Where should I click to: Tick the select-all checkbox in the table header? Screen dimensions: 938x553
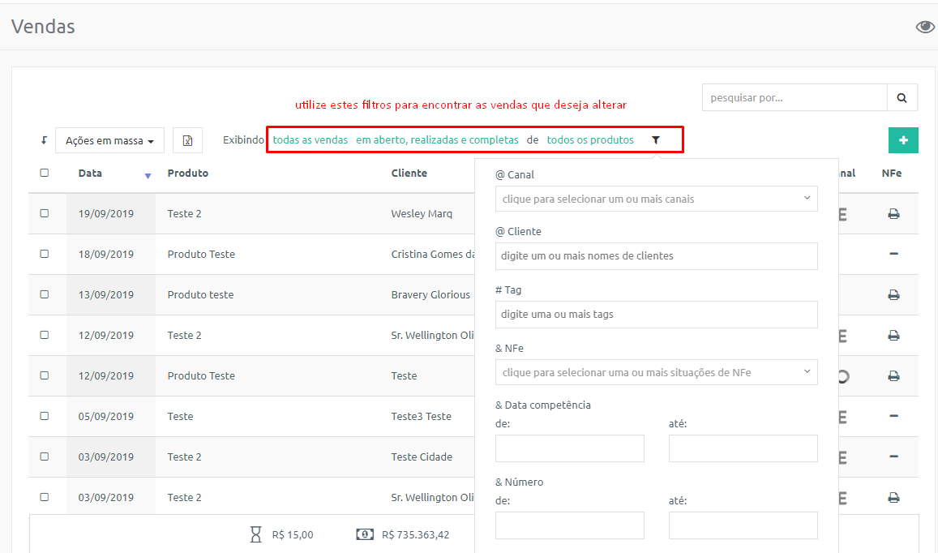pos(45,173)
